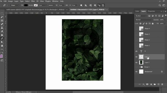Open the Opacity 100% dropdown arrow

165,20
